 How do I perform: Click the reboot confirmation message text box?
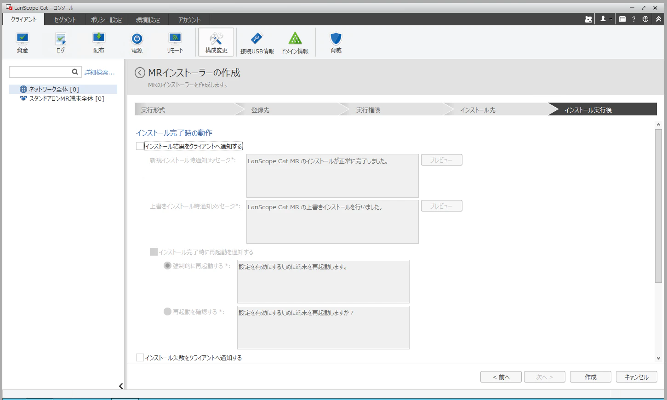[x=323, y=327]
